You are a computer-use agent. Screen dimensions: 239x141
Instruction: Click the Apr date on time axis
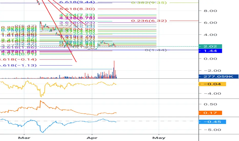tap(92, 138)
